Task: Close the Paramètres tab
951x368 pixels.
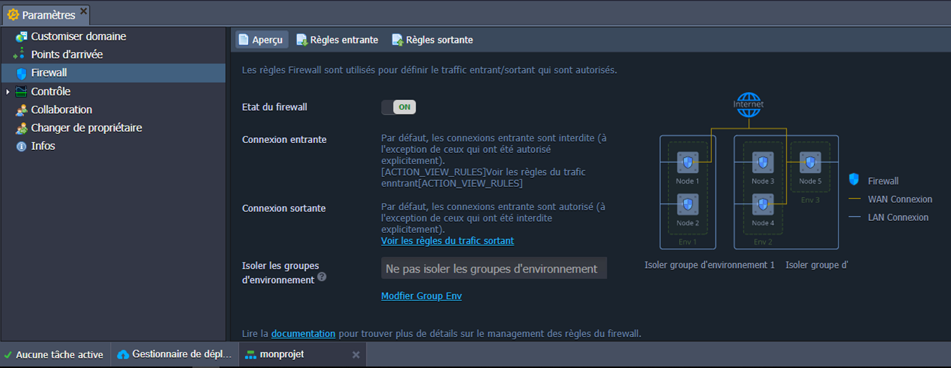Action: [x=84, y=11]
